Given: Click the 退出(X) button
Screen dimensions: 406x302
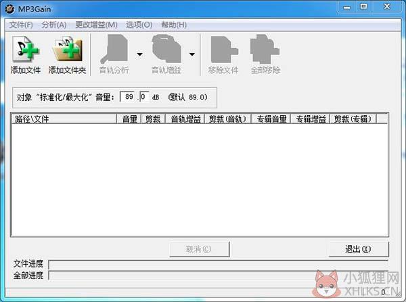Looking at the screenshot, I should point(359,249).
